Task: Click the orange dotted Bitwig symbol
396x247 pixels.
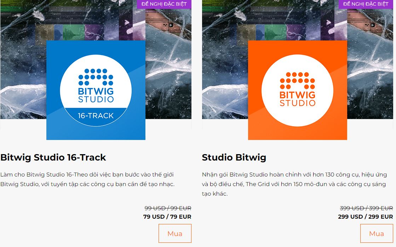Action: point(298,80)
